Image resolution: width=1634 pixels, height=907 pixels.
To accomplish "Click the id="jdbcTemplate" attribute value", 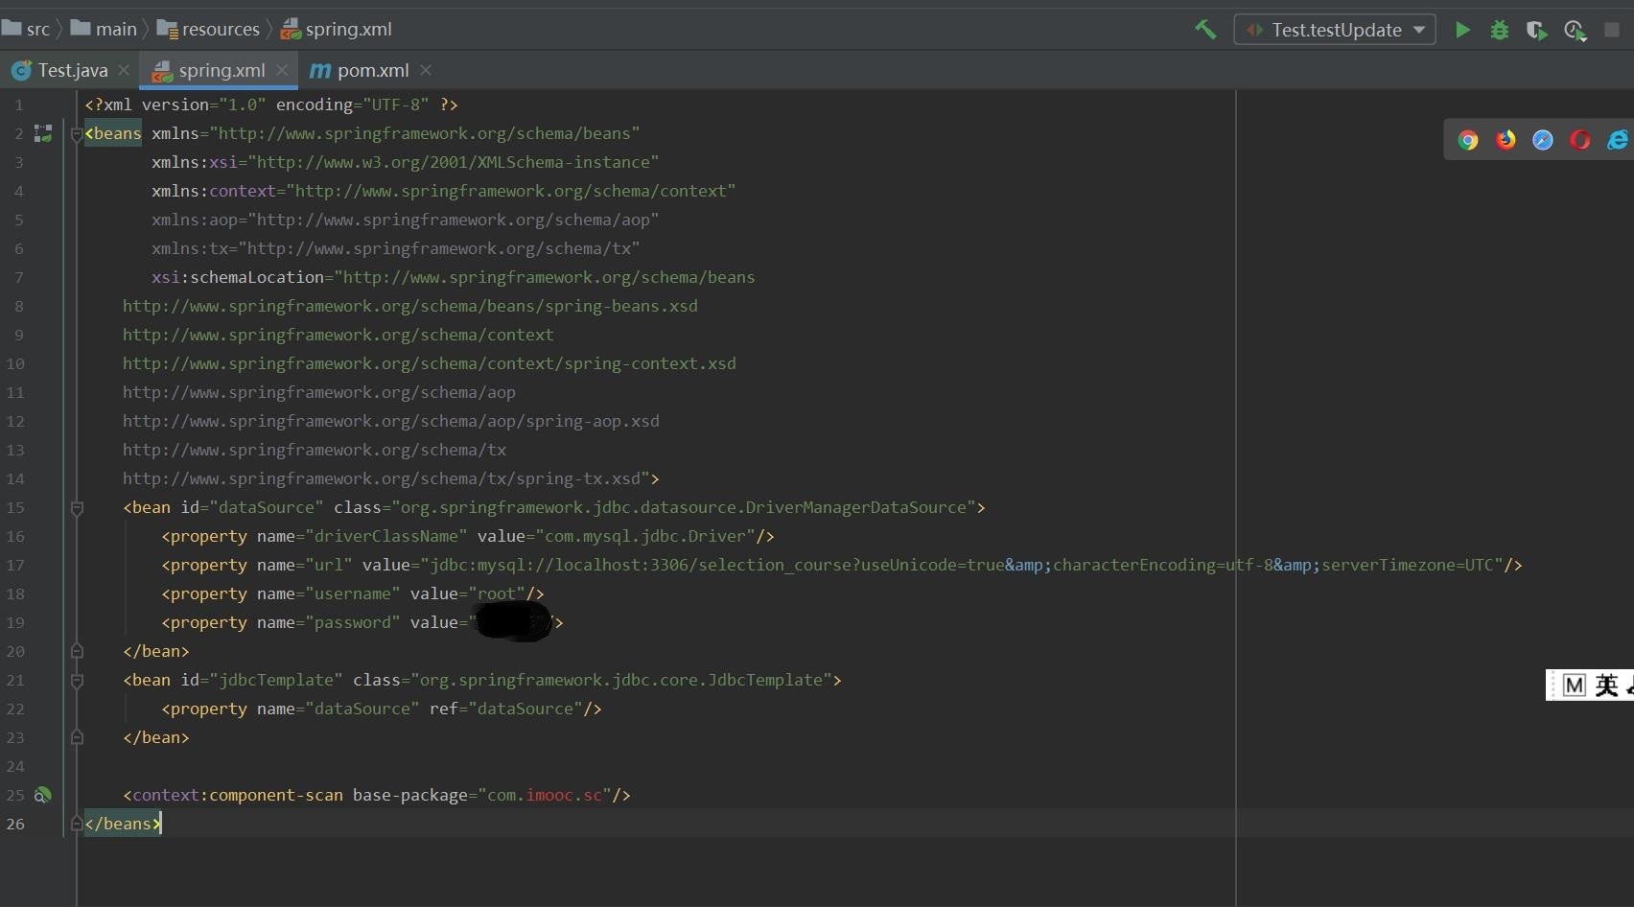I will (x=275, y=680).
